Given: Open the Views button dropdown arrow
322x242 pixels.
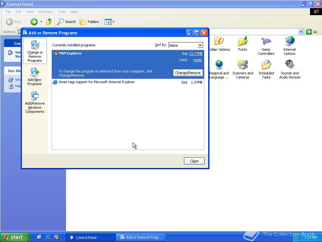Looking at the screenshot, I should [114, 22].
